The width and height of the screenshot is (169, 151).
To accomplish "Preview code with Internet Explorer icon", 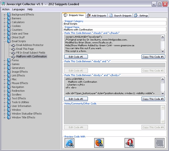I will (69, 143).
